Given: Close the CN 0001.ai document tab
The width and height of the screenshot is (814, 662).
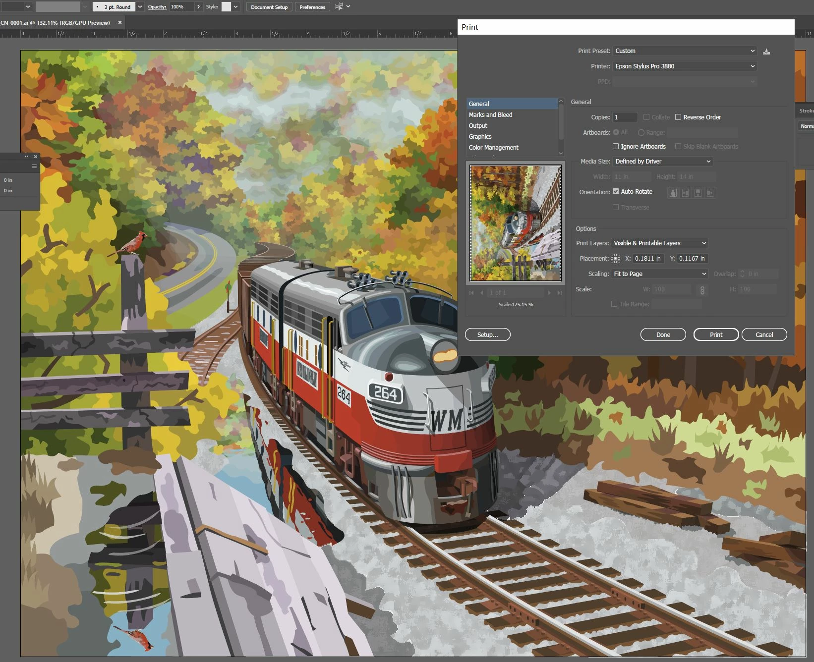Looking at the screenshot, I should 120,22.
